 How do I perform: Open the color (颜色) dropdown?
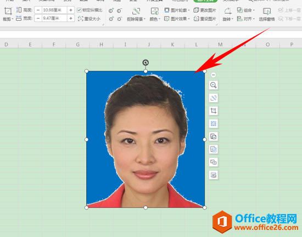[155, 14]
